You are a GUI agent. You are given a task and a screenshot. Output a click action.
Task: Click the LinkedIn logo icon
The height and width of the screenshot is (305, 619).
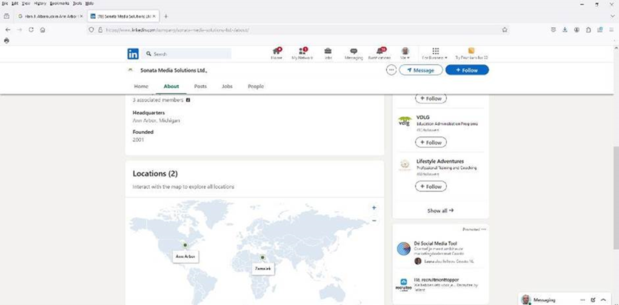tap(133, 54)
